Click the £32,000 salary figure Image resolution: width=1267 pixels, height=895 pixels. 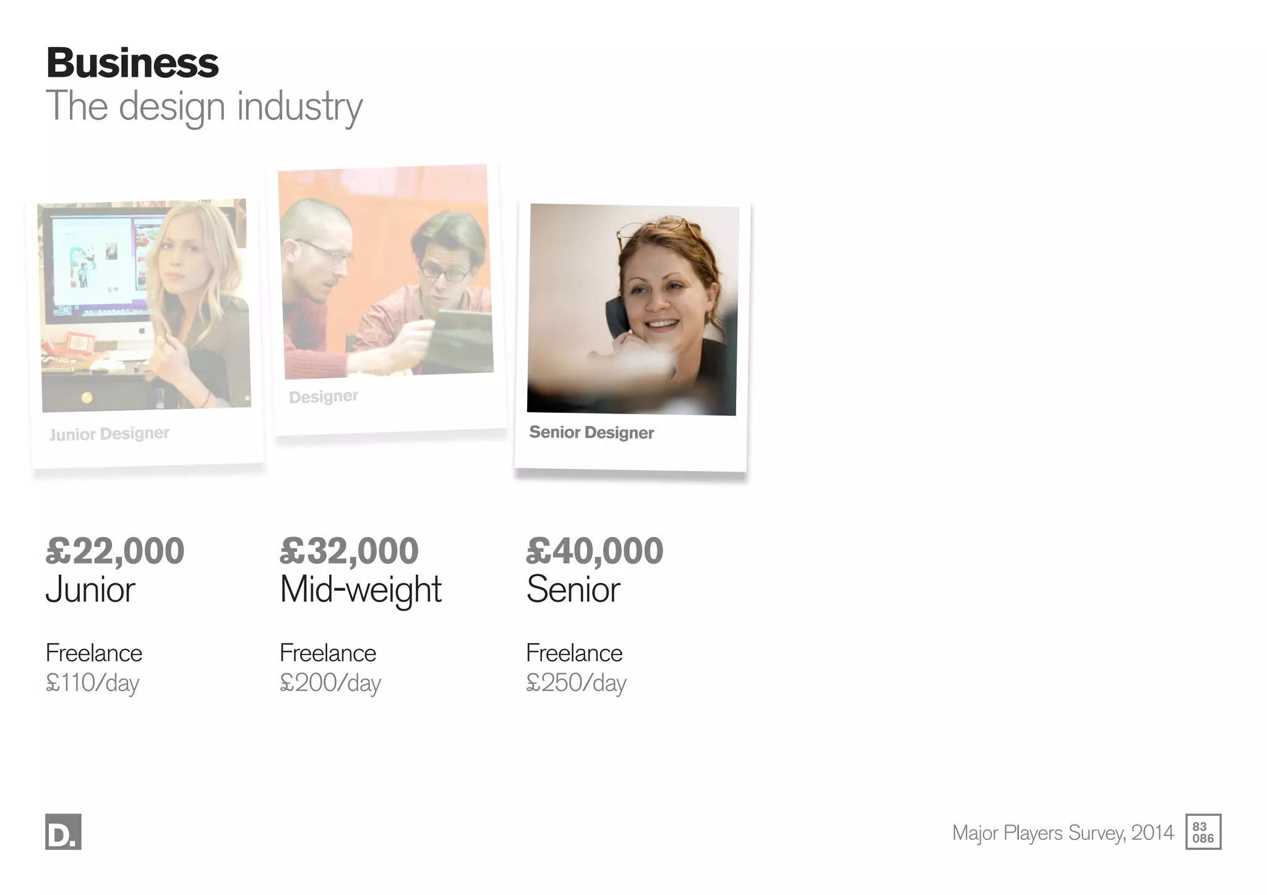pyautogui.click(x=349, y=551)
